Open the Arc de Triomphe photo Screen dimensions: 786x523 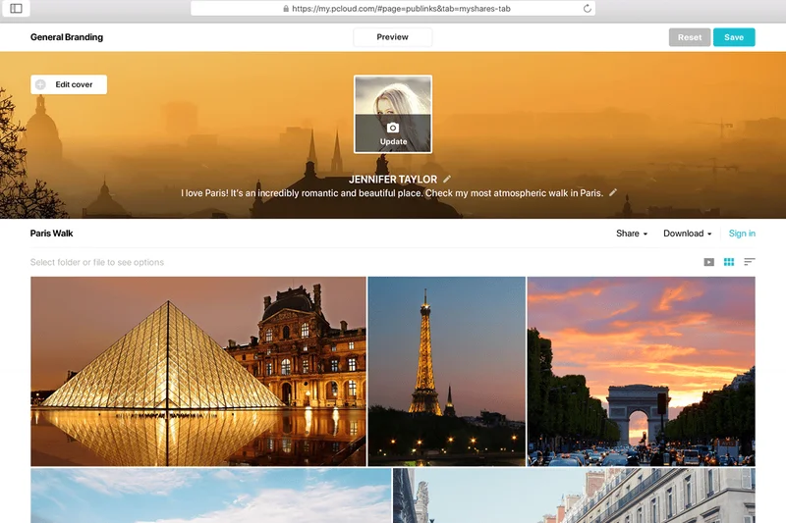coord(641,371)
